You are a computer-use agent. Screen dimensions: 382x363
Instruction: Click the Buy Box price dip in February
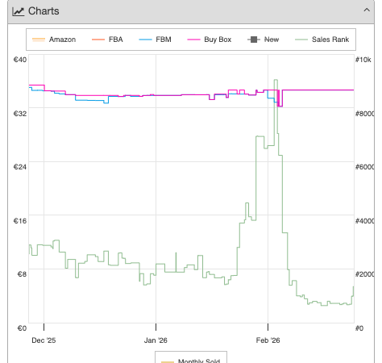[280, 106]
